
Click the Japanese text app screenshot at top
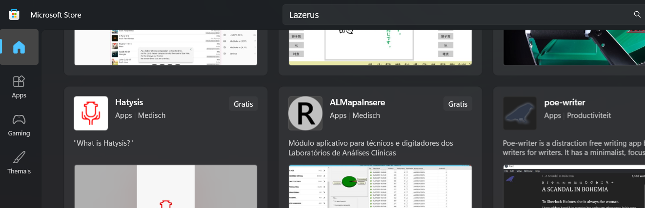pyautogui.click(x=381, y=47)
